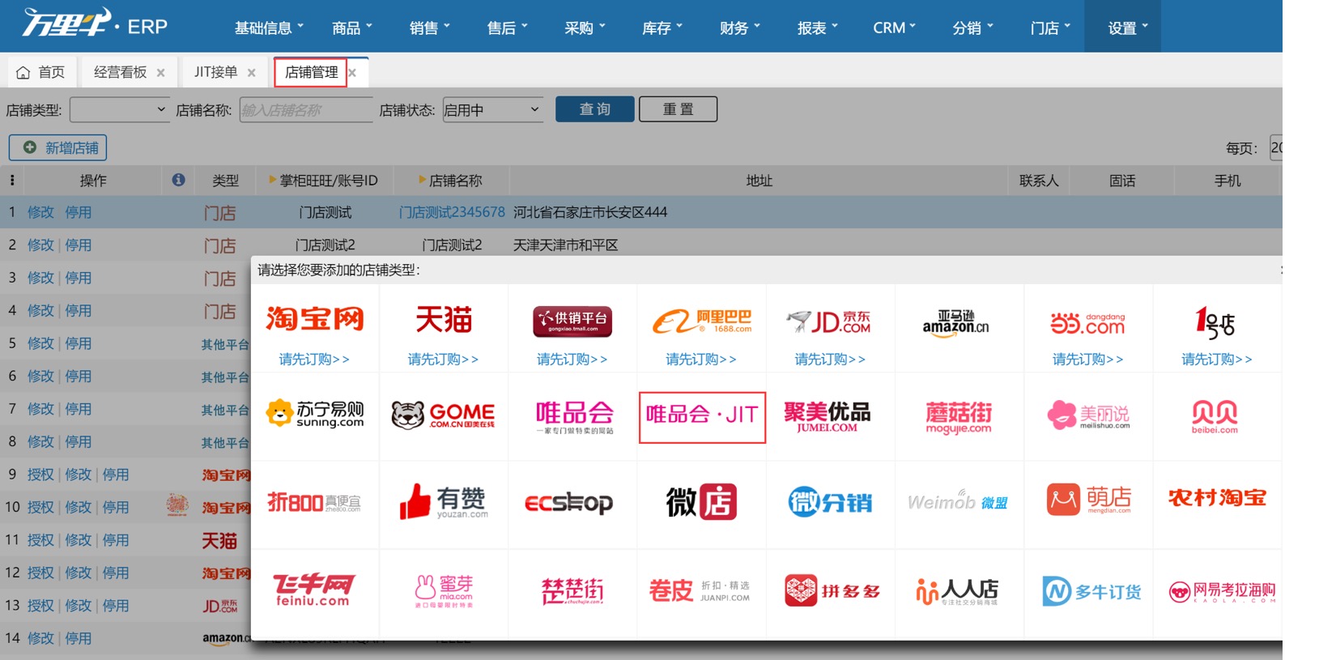This screenshot has height=660, width=1319.
Task: Click the 重置 reset button
Action: pyautogui.click(x=678, y=109)
